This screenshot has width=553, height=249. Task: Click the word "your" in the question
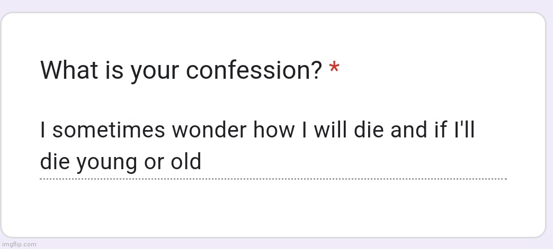(155, 71)
